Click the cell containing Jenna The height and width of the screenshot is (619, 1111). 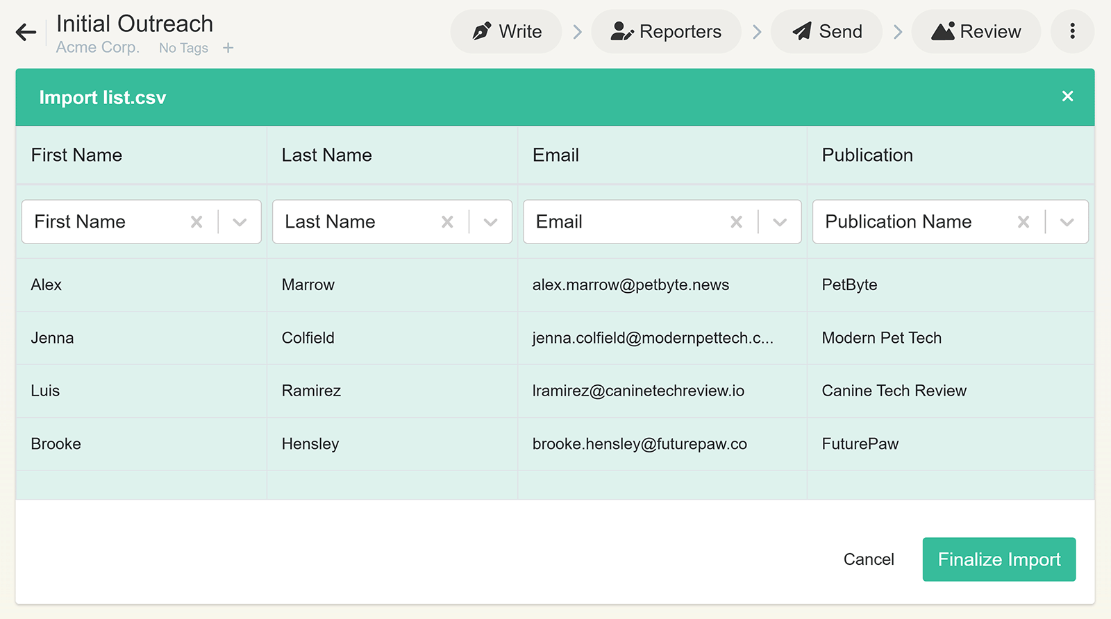pos(142,338)
